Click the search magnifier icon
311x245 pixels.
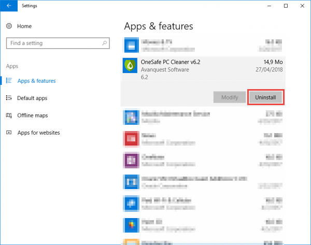[104, 43]
